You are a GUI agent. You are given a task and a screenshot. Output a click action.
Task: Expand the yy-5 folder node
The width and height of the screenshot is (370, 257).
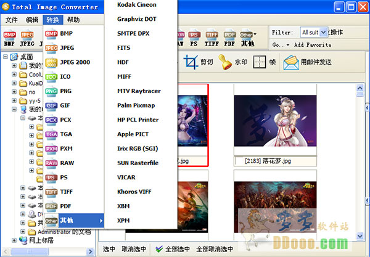pos(14,100)
